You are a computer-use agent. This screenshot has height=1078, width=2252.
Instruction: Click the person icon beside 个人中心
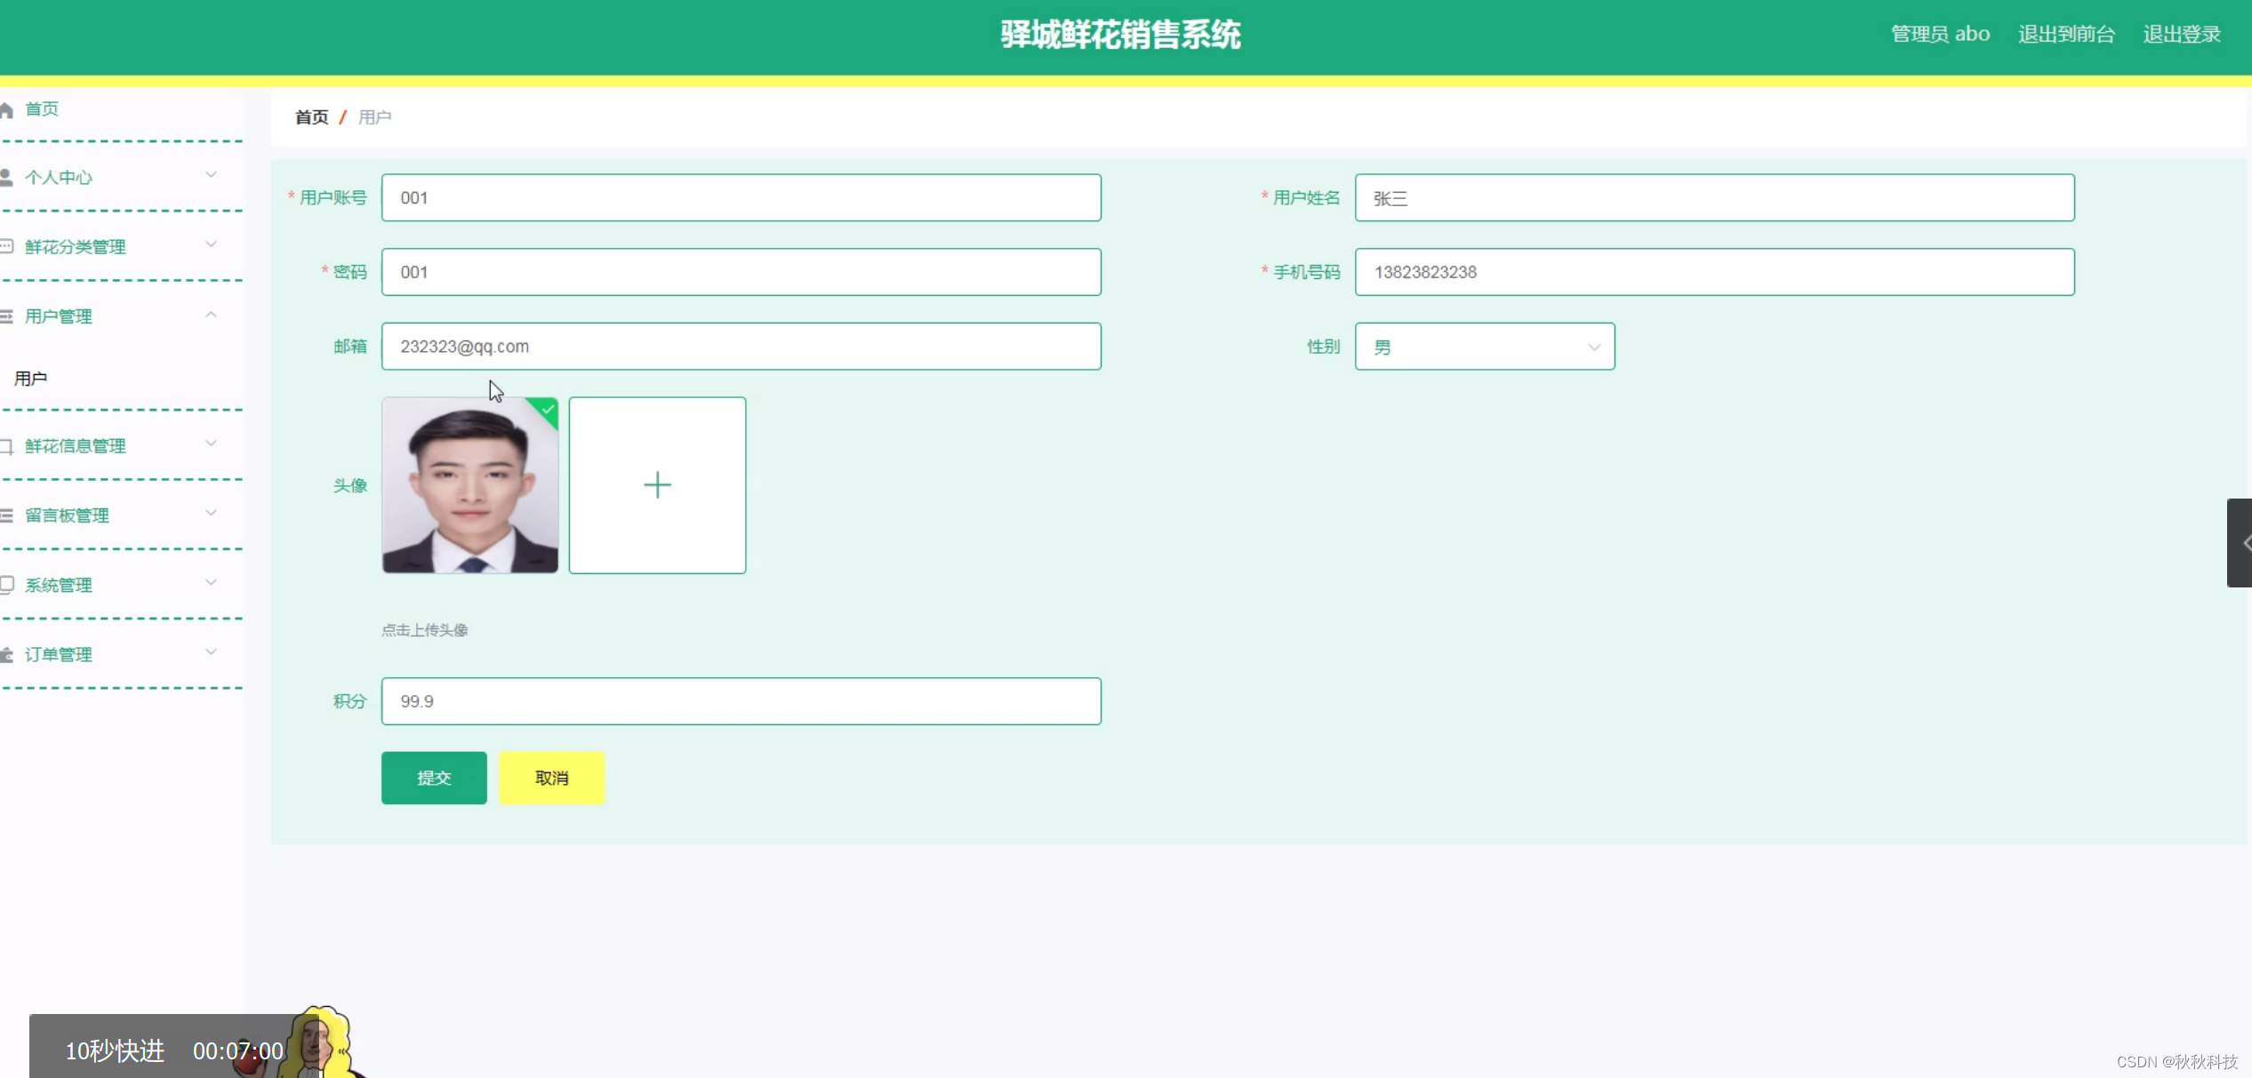pos(6,178)
